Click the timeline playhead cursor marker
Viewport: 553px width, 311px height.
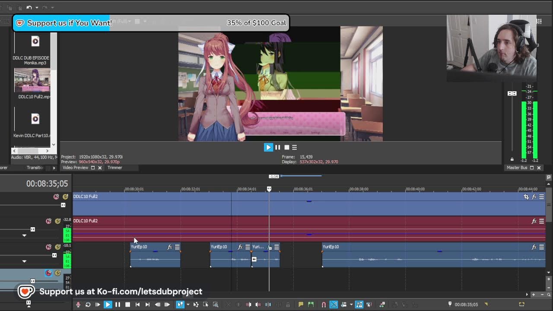pyautogui.click(x=269, y=189)
